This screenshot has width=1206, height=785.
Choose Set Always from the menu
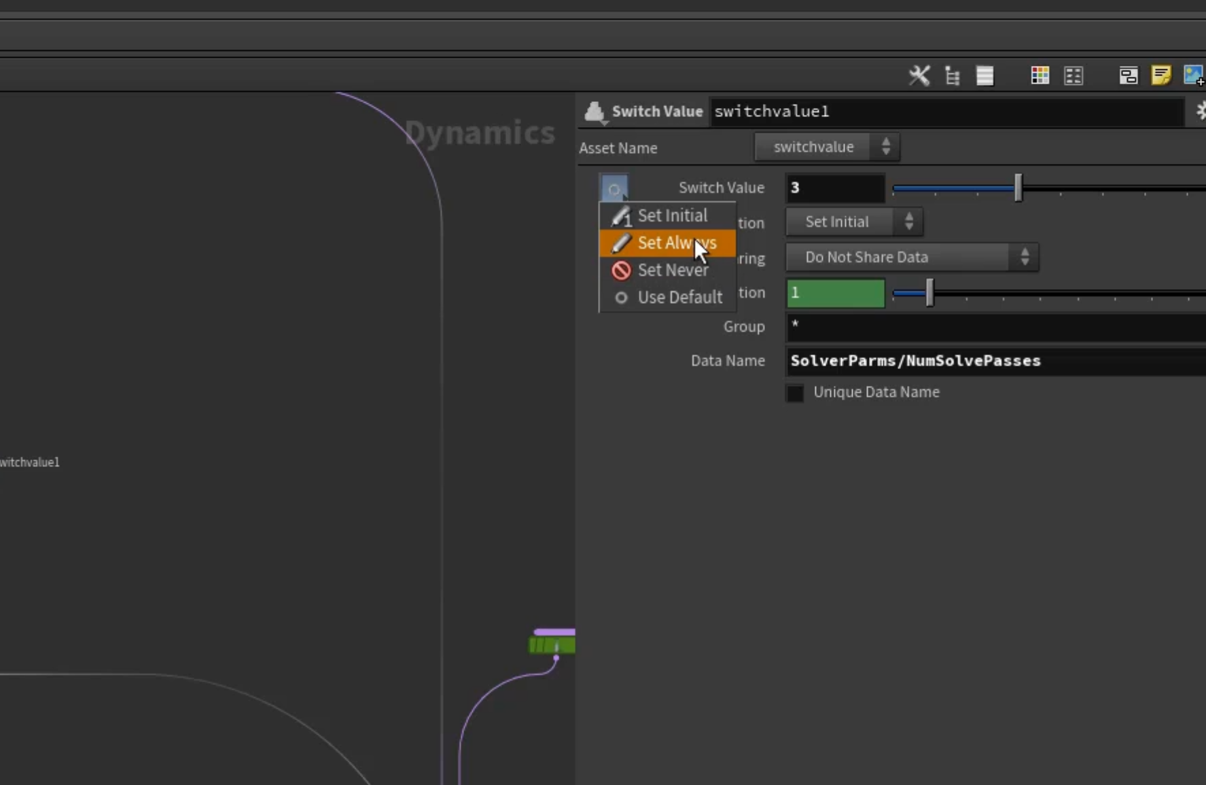pyautogui.click(x=667, y=243)
